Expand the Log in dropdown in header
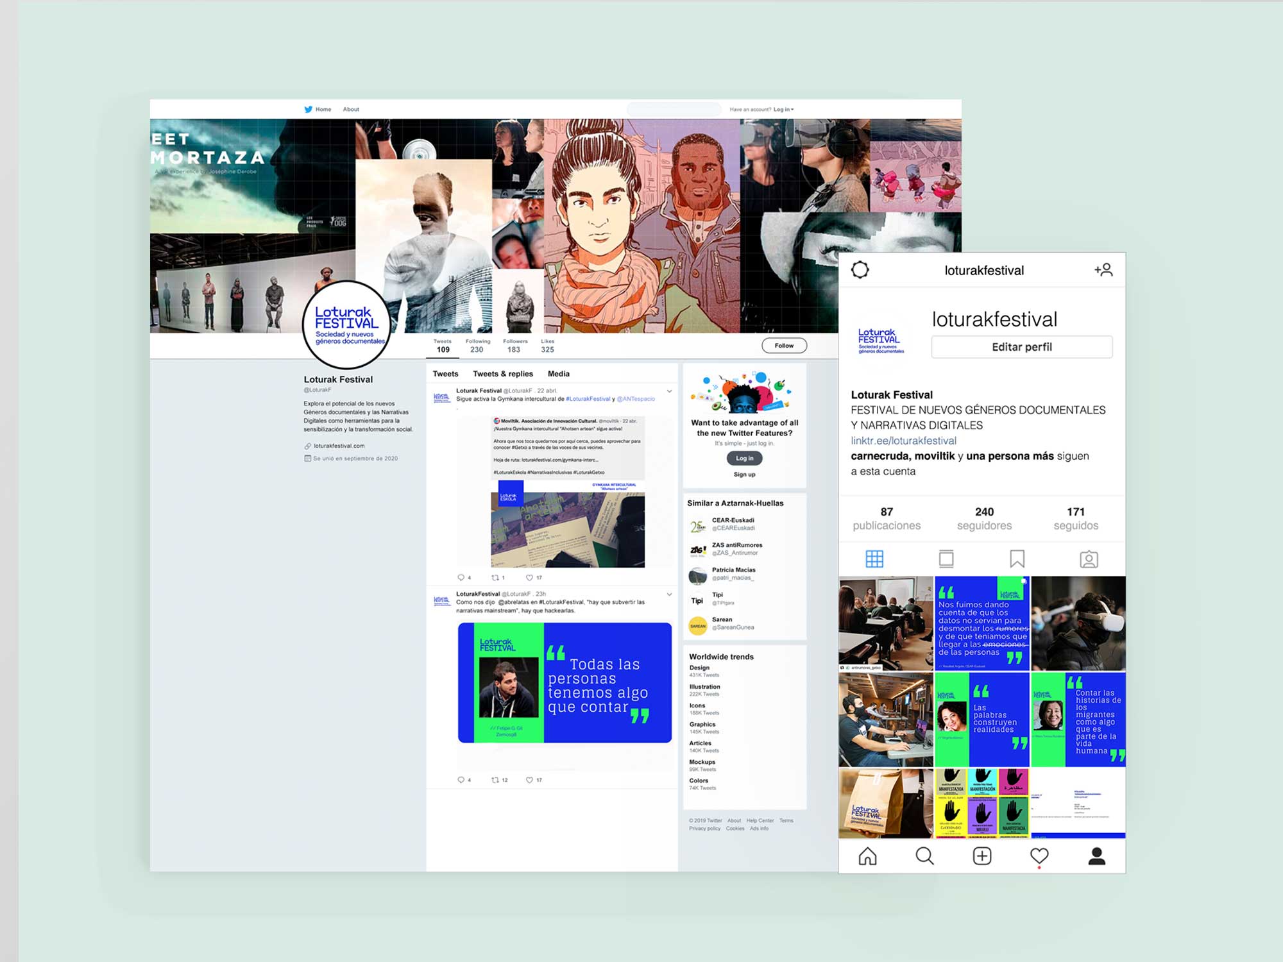This screenshot has width=1283, height=962. 783,109
